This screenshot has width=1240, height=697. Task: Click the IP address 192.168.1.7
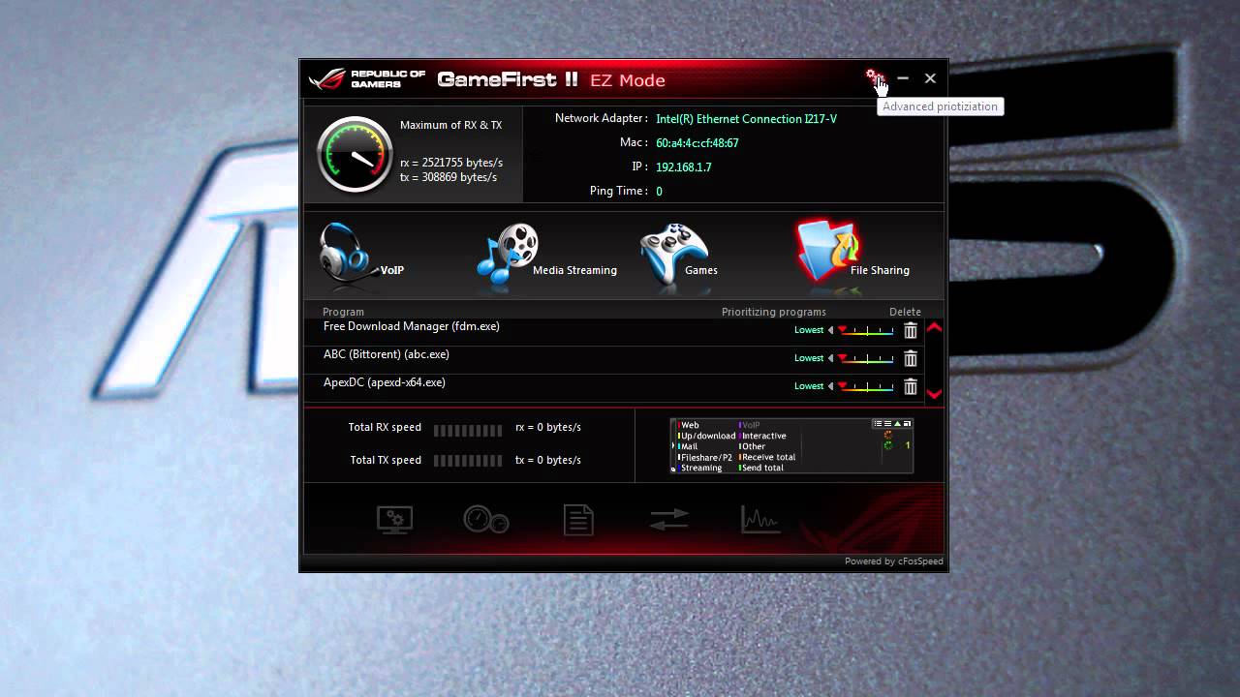coord(684,167)
